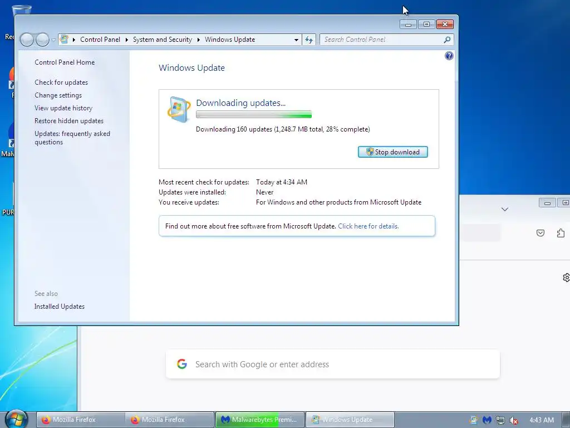
Task: Open Firefox extensions puzzle icon
Action: click(561, 233)
